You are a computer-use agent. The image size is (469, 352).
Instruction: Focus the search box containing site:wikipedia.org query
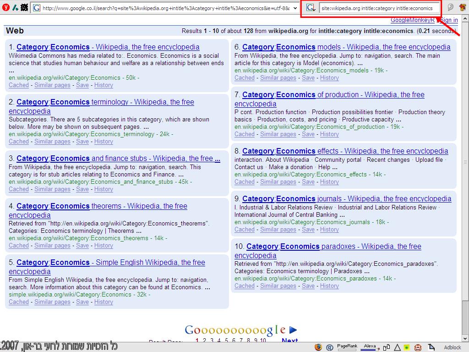coord(379,8)
